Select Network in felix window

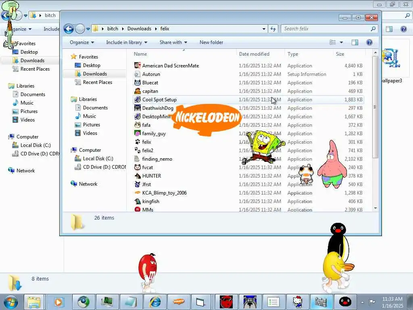(88, 184)
